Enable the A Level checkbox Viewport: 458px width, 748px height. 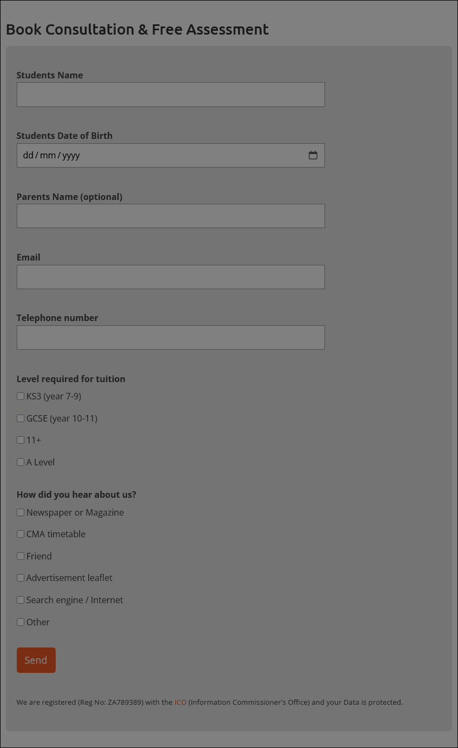(21, 462)
